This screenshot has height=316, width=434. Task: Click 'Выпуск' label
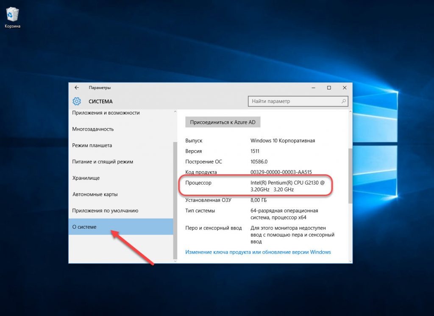pos(194,141)
